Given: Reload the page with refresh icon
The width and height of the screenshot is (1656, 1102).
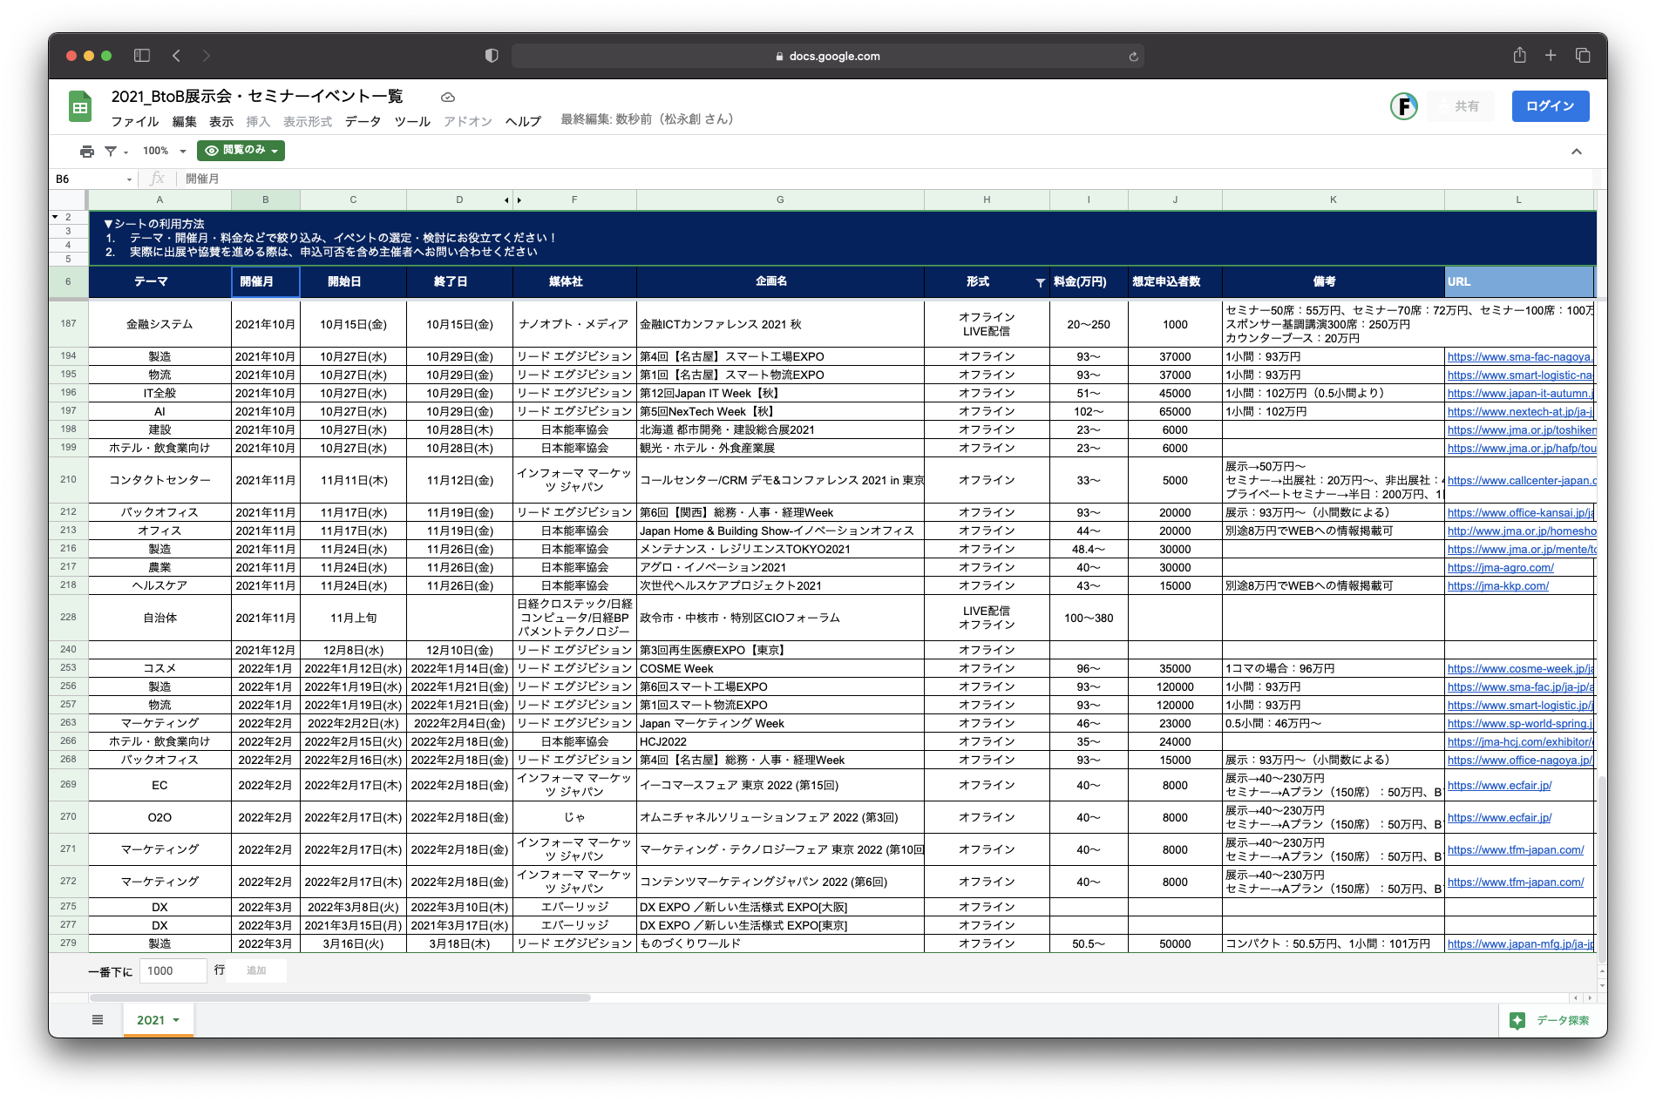Looking at the screenshot, I should point(1133,57).
